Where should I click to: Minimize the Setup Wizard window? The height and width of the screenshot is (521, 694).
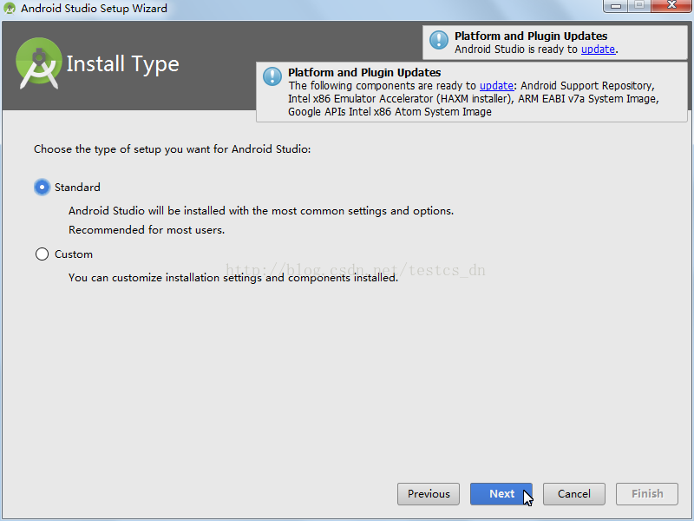(x=616, y=6)
